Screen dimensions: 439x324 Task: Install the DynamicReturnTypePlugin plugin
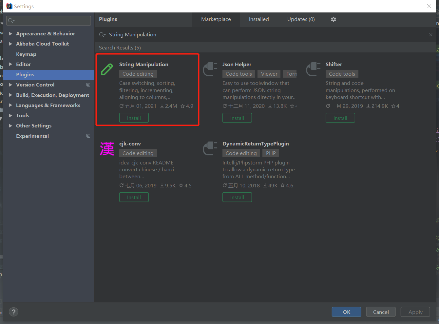pos(237,197)
